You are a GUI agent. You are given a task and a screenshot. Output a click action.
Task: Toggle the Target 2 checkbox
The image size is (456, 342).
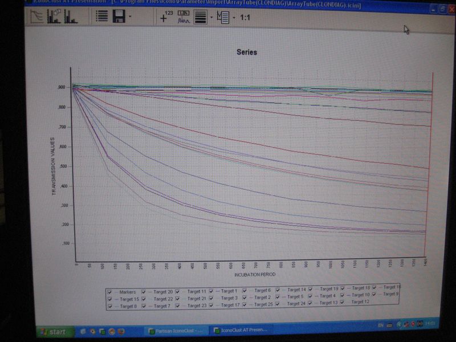tap(245, 298)
